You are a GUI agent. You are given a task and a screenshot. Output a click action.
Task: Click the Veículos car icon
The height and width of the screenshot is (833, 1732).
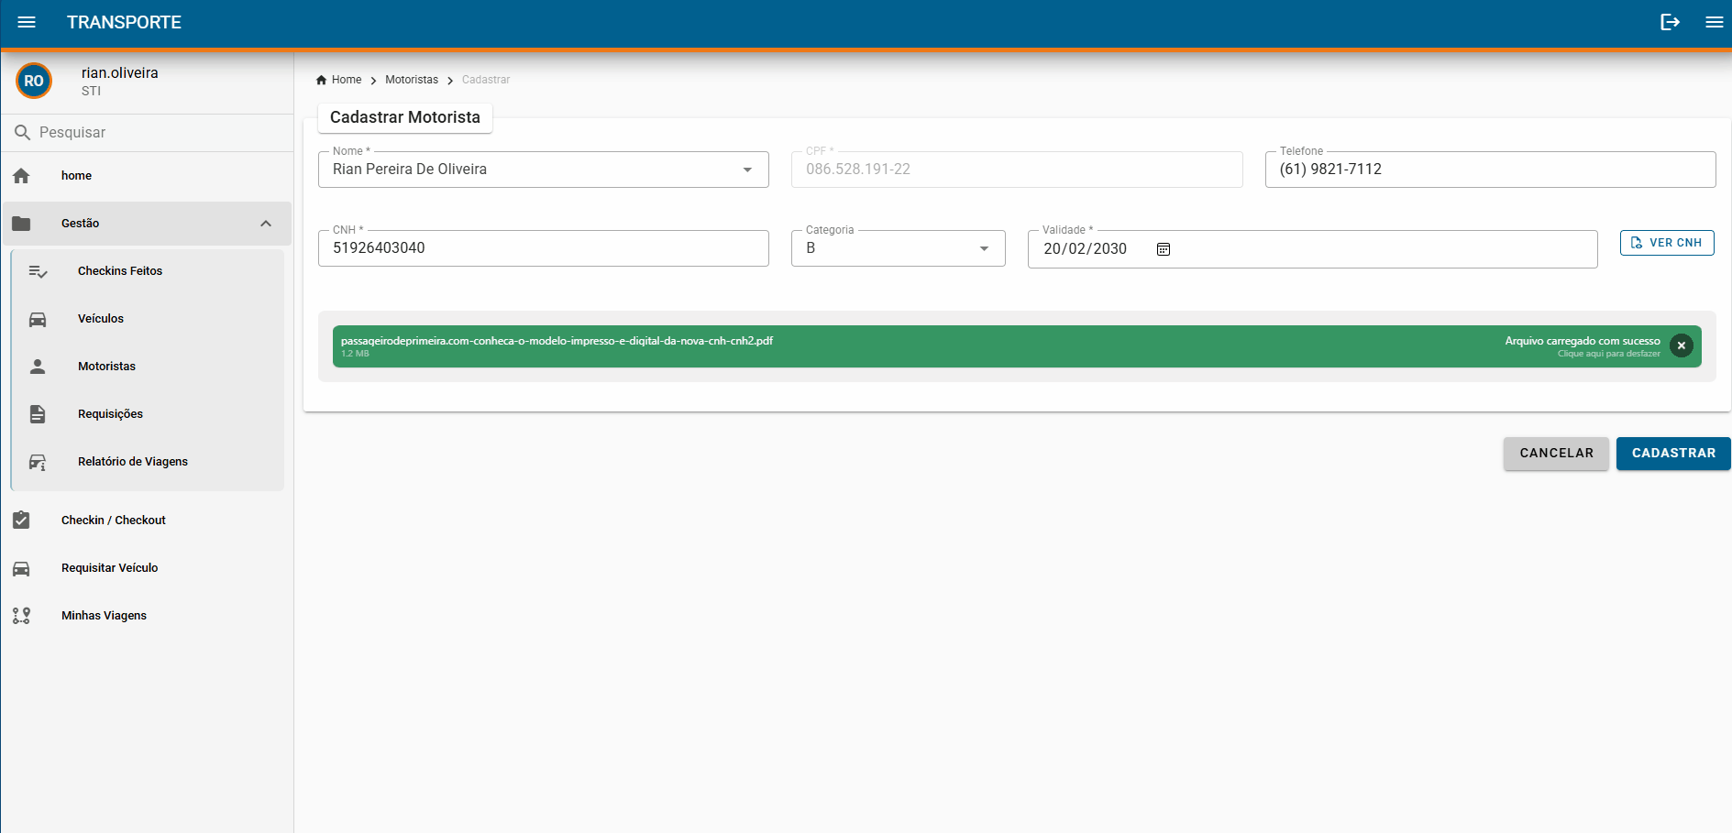[38, 319]
